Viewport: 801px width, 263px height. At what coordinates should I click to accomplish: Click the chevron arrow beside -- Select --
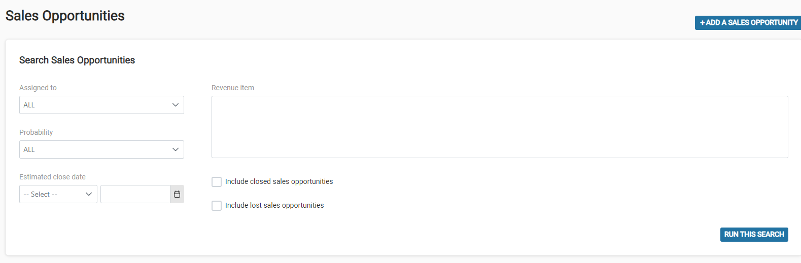pyautogui.click(x=89, y=194)
